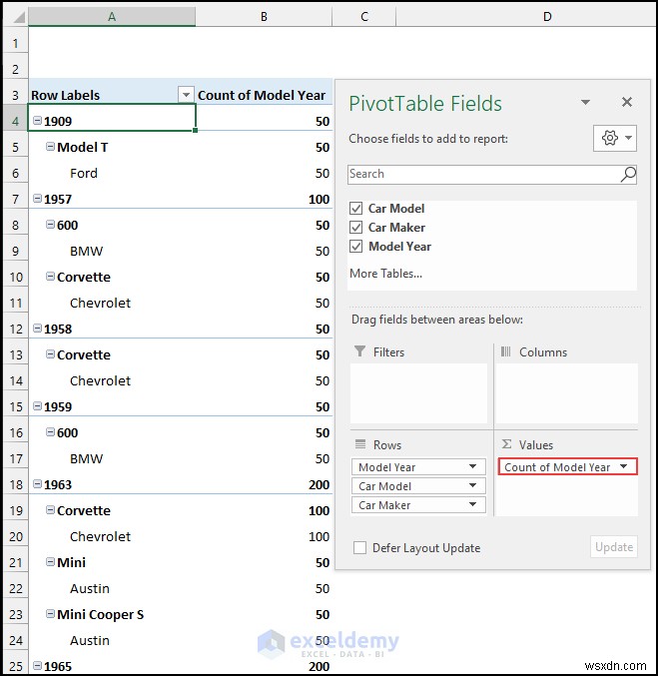Collapse the 1963 year group
658x676 pixels.
click(38, 484)
